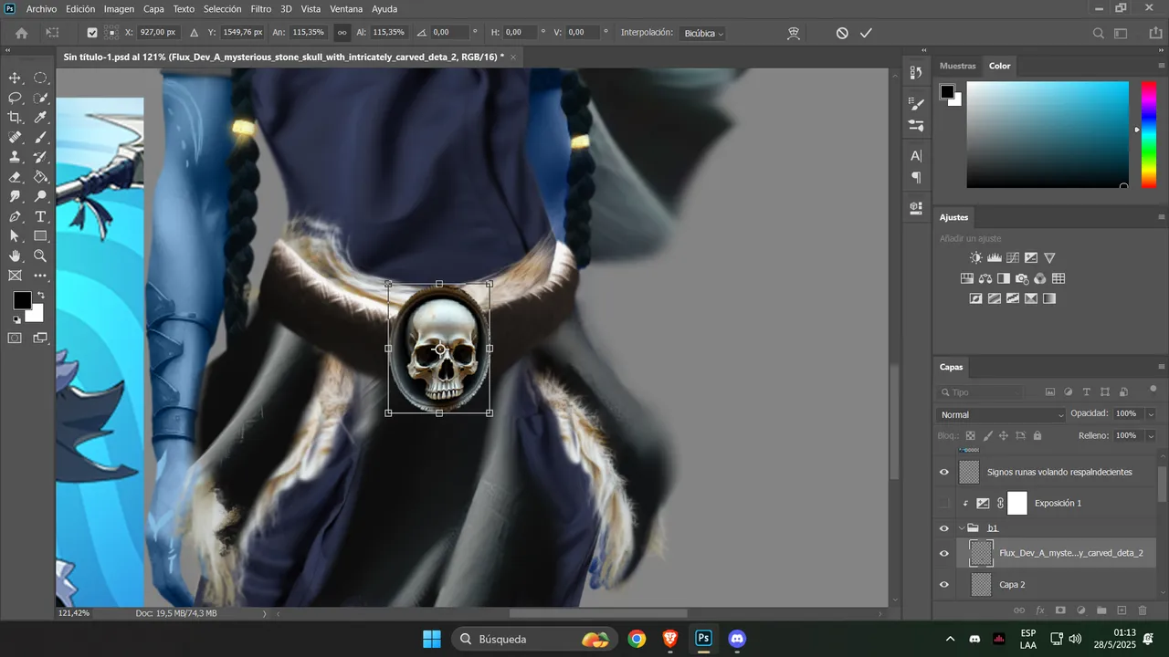Add a Curves adjustment

click(x=1013, y=258)
